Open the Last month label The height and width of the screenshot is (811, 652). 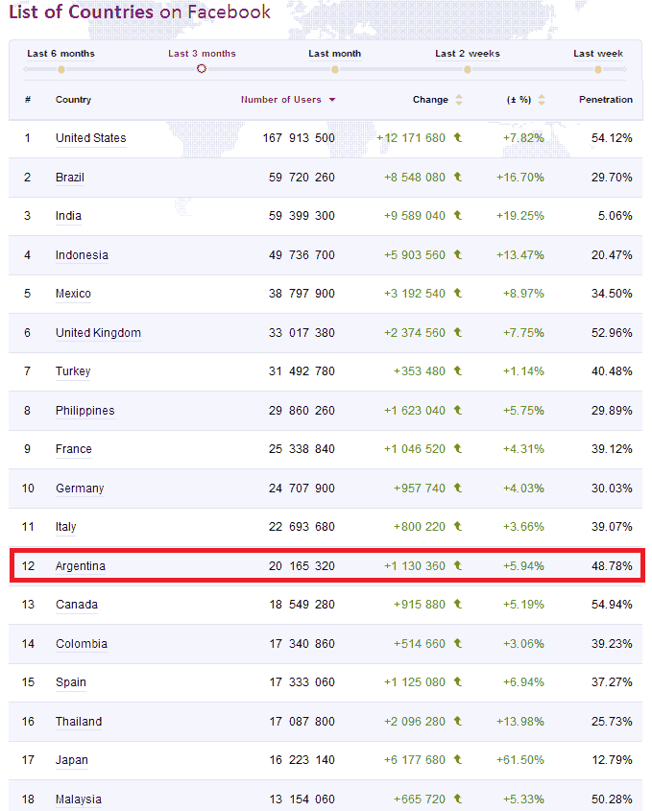[x=335, y=54]
